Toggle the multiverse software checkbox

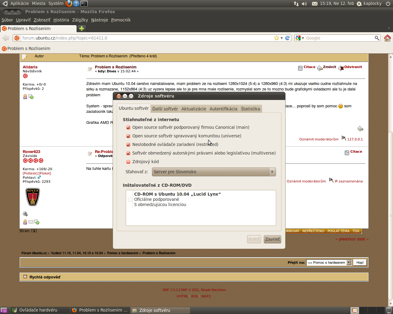point(128,153)
